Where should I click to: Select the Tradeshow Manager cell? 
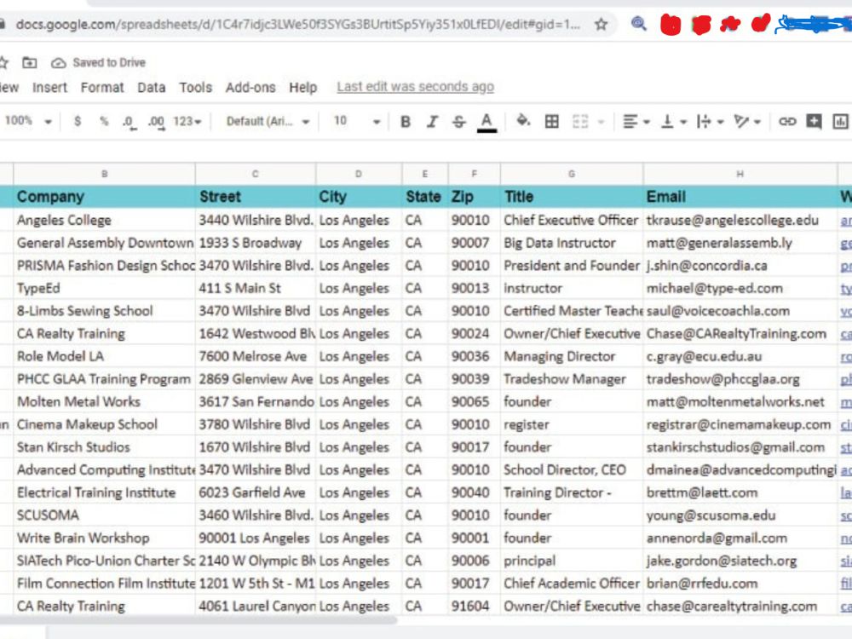(x=572, y=379)
